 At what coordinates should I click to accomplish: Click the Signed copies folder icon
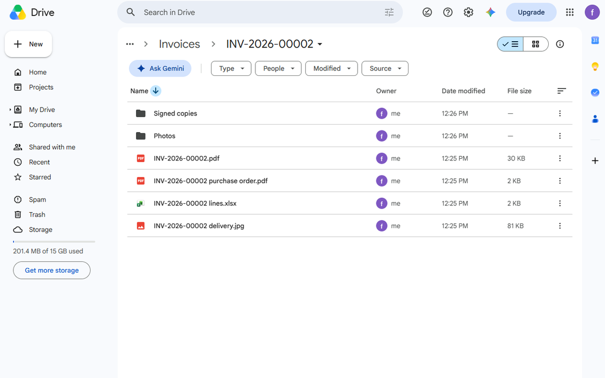click(x=140, y=113)
